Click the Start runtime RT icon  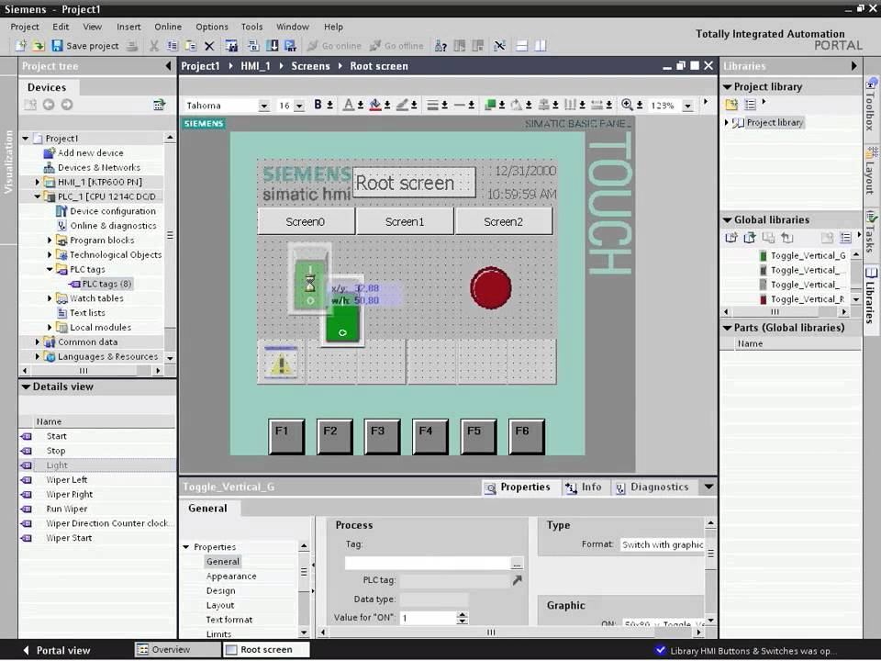point(291,46)
